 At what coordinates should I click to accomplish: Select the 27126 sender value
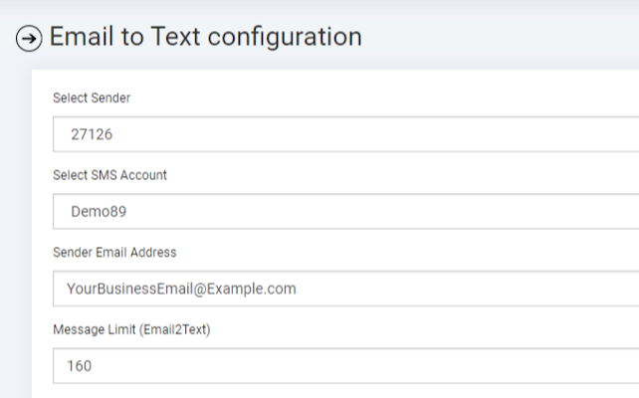(92, 134)
